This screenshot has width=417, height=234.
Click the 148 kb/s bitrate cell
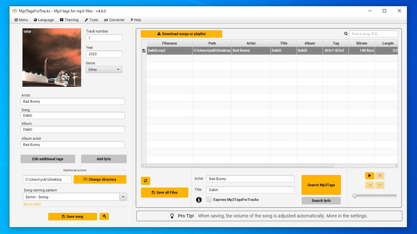pyautogui.click(x=362, y=51)
